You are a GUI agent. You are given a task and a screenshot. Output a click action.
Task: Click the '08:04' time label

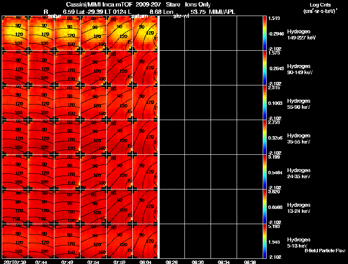point(146,262)
